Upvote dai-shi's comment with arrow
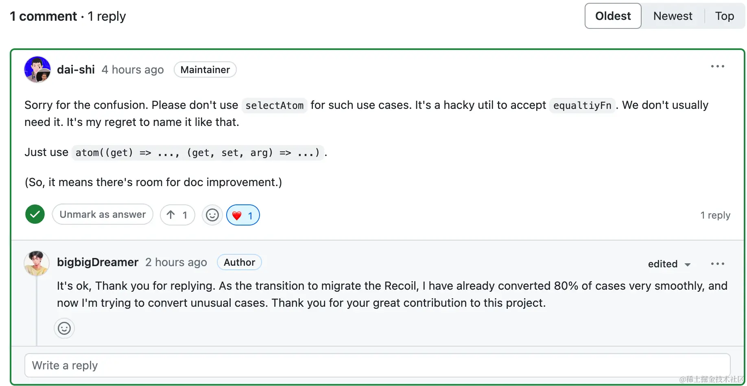This screenshot has width=747, height=386. point(177,215)
